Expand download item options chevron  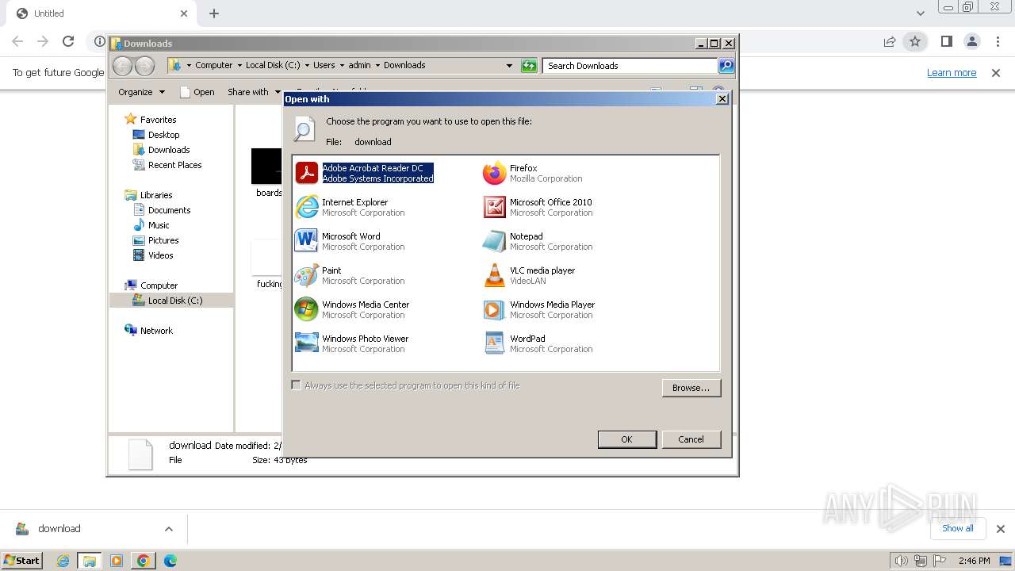pyautogui.click(x=169, y=529)
